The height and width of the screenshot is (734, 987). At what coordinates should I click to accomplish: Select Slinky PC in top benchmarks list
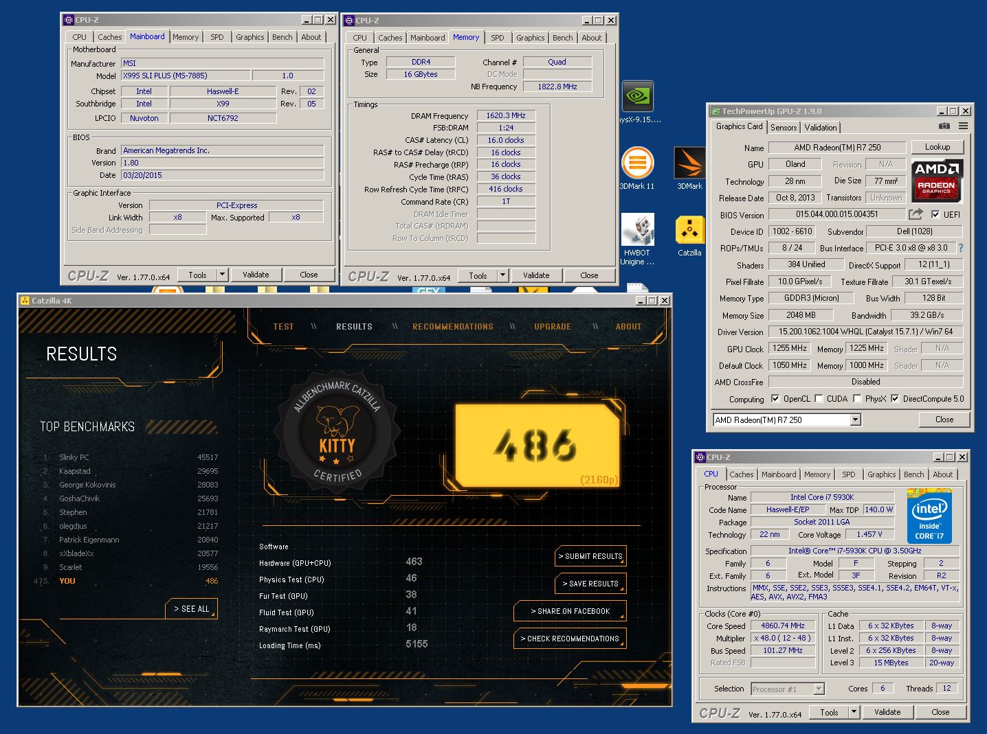point(130,457)
